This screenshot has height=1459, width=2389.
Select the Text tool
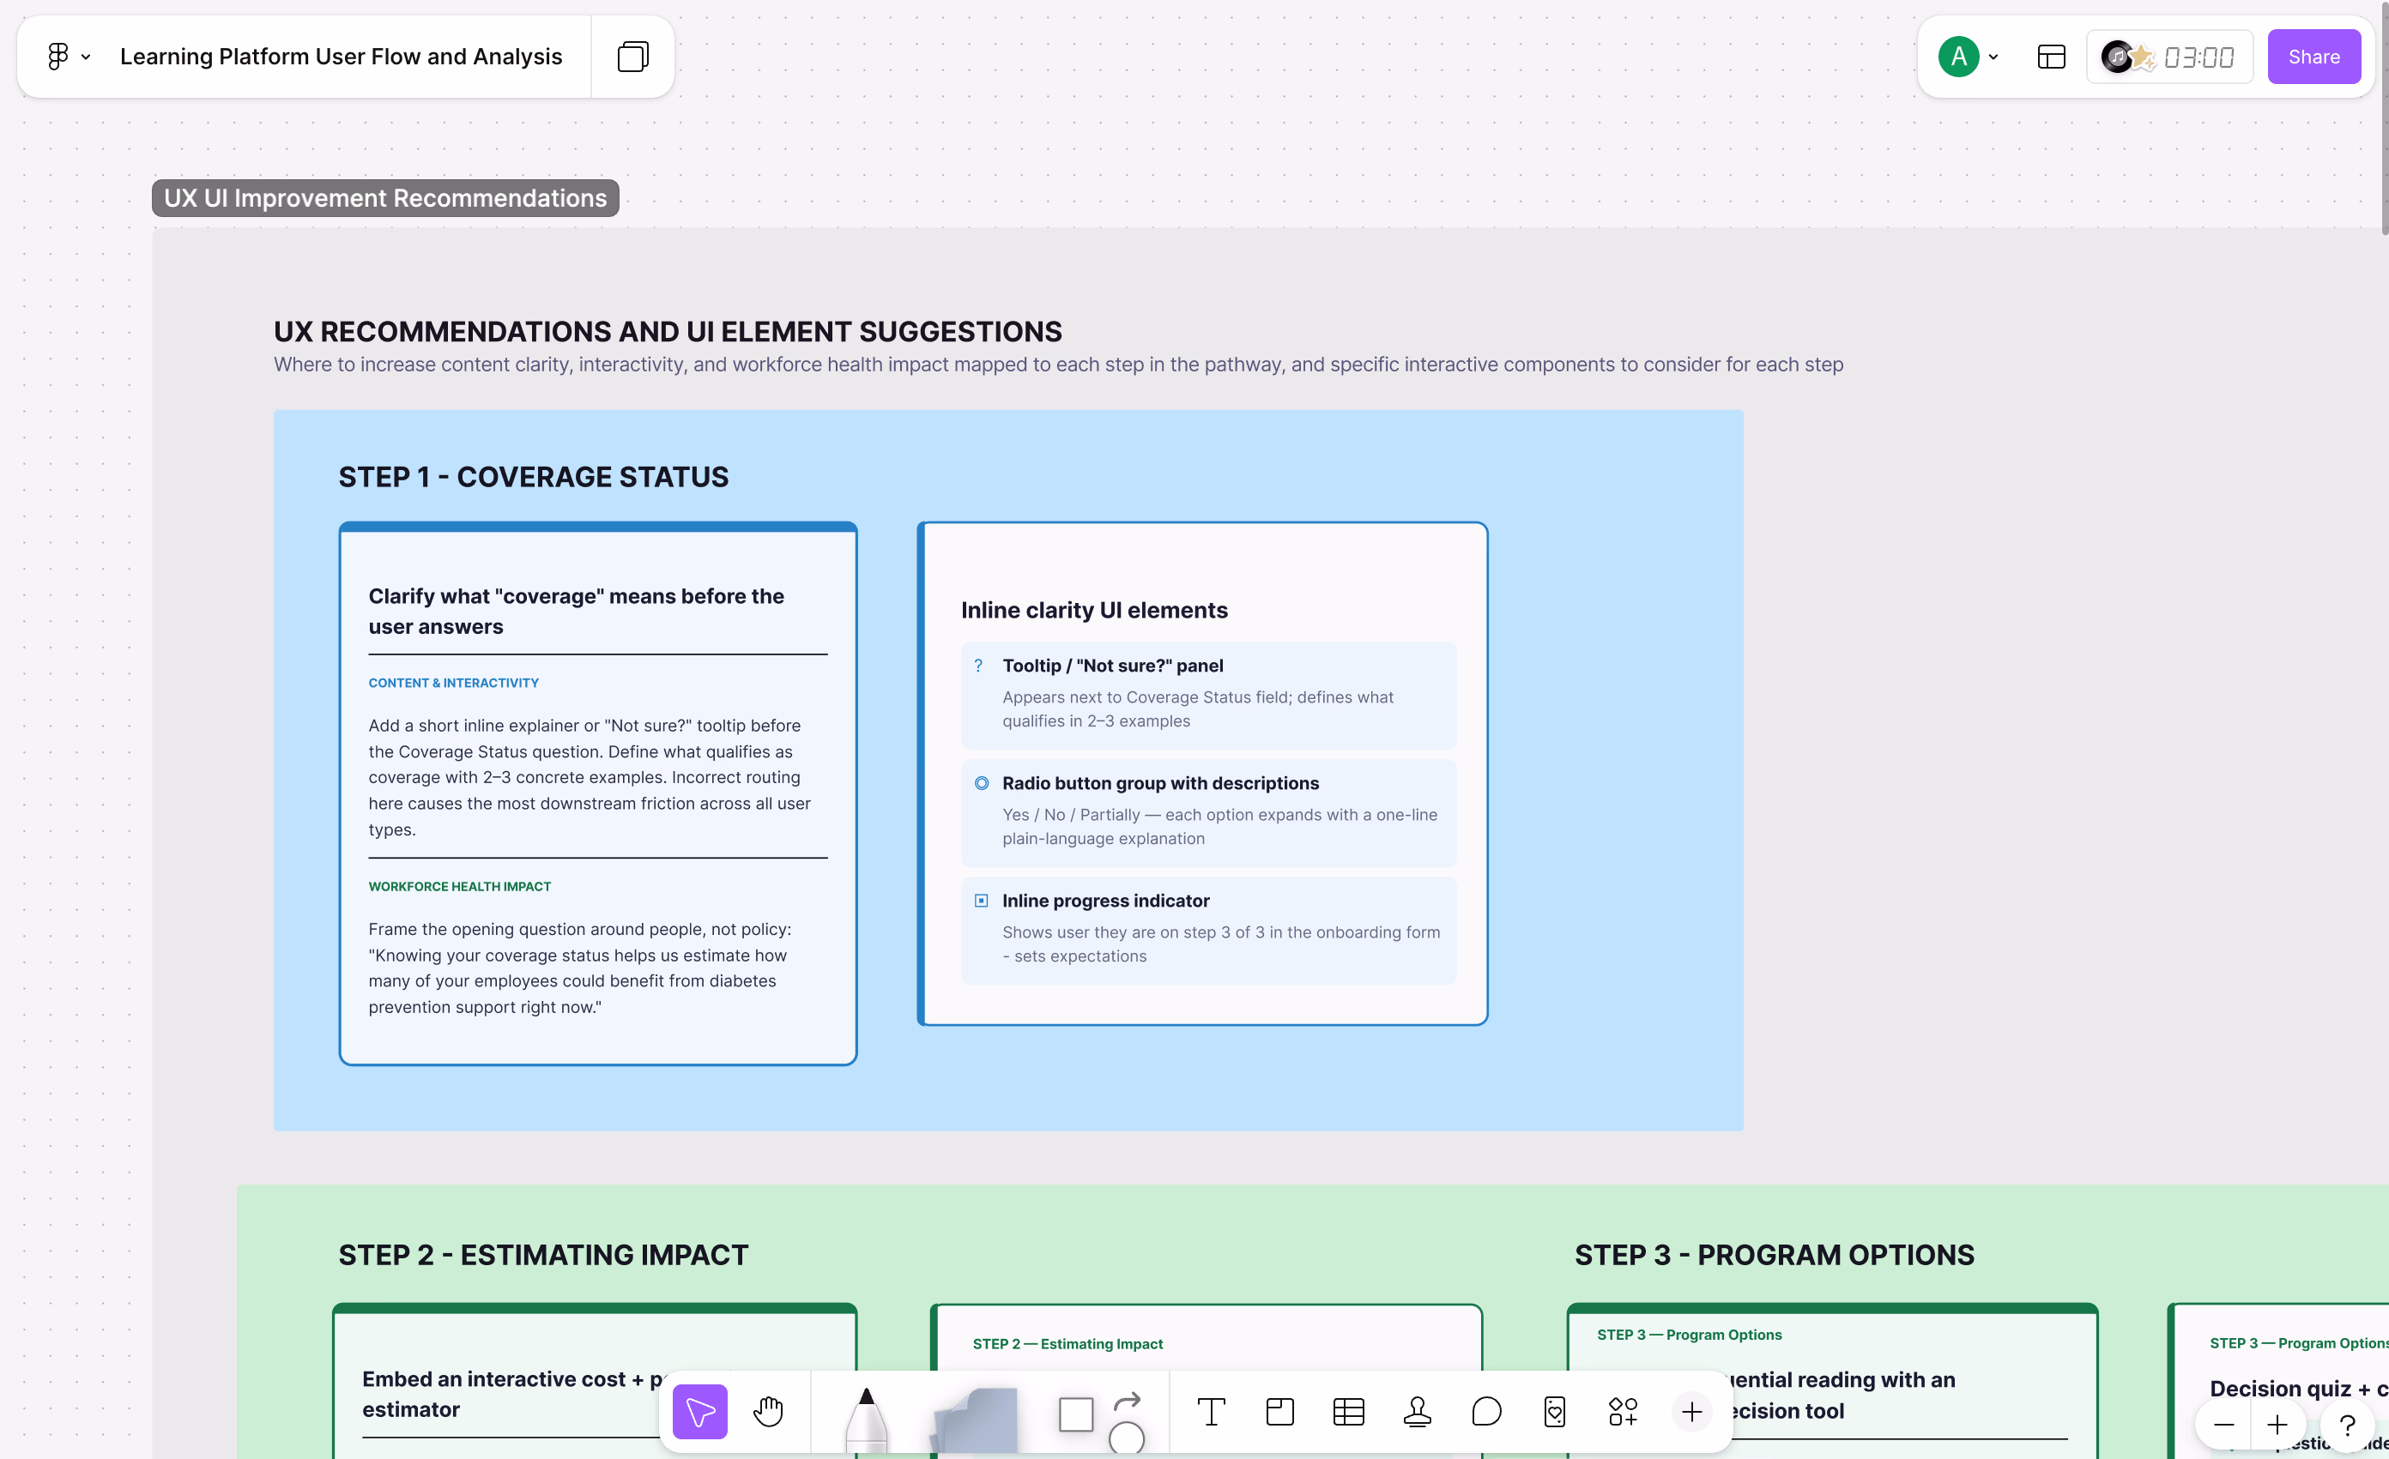coord(1211,1412)
